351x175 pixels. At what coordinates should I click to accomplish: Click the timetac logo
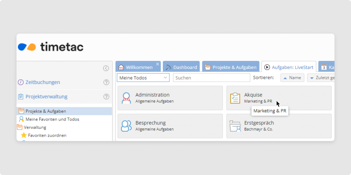click(x=51, y=47)
